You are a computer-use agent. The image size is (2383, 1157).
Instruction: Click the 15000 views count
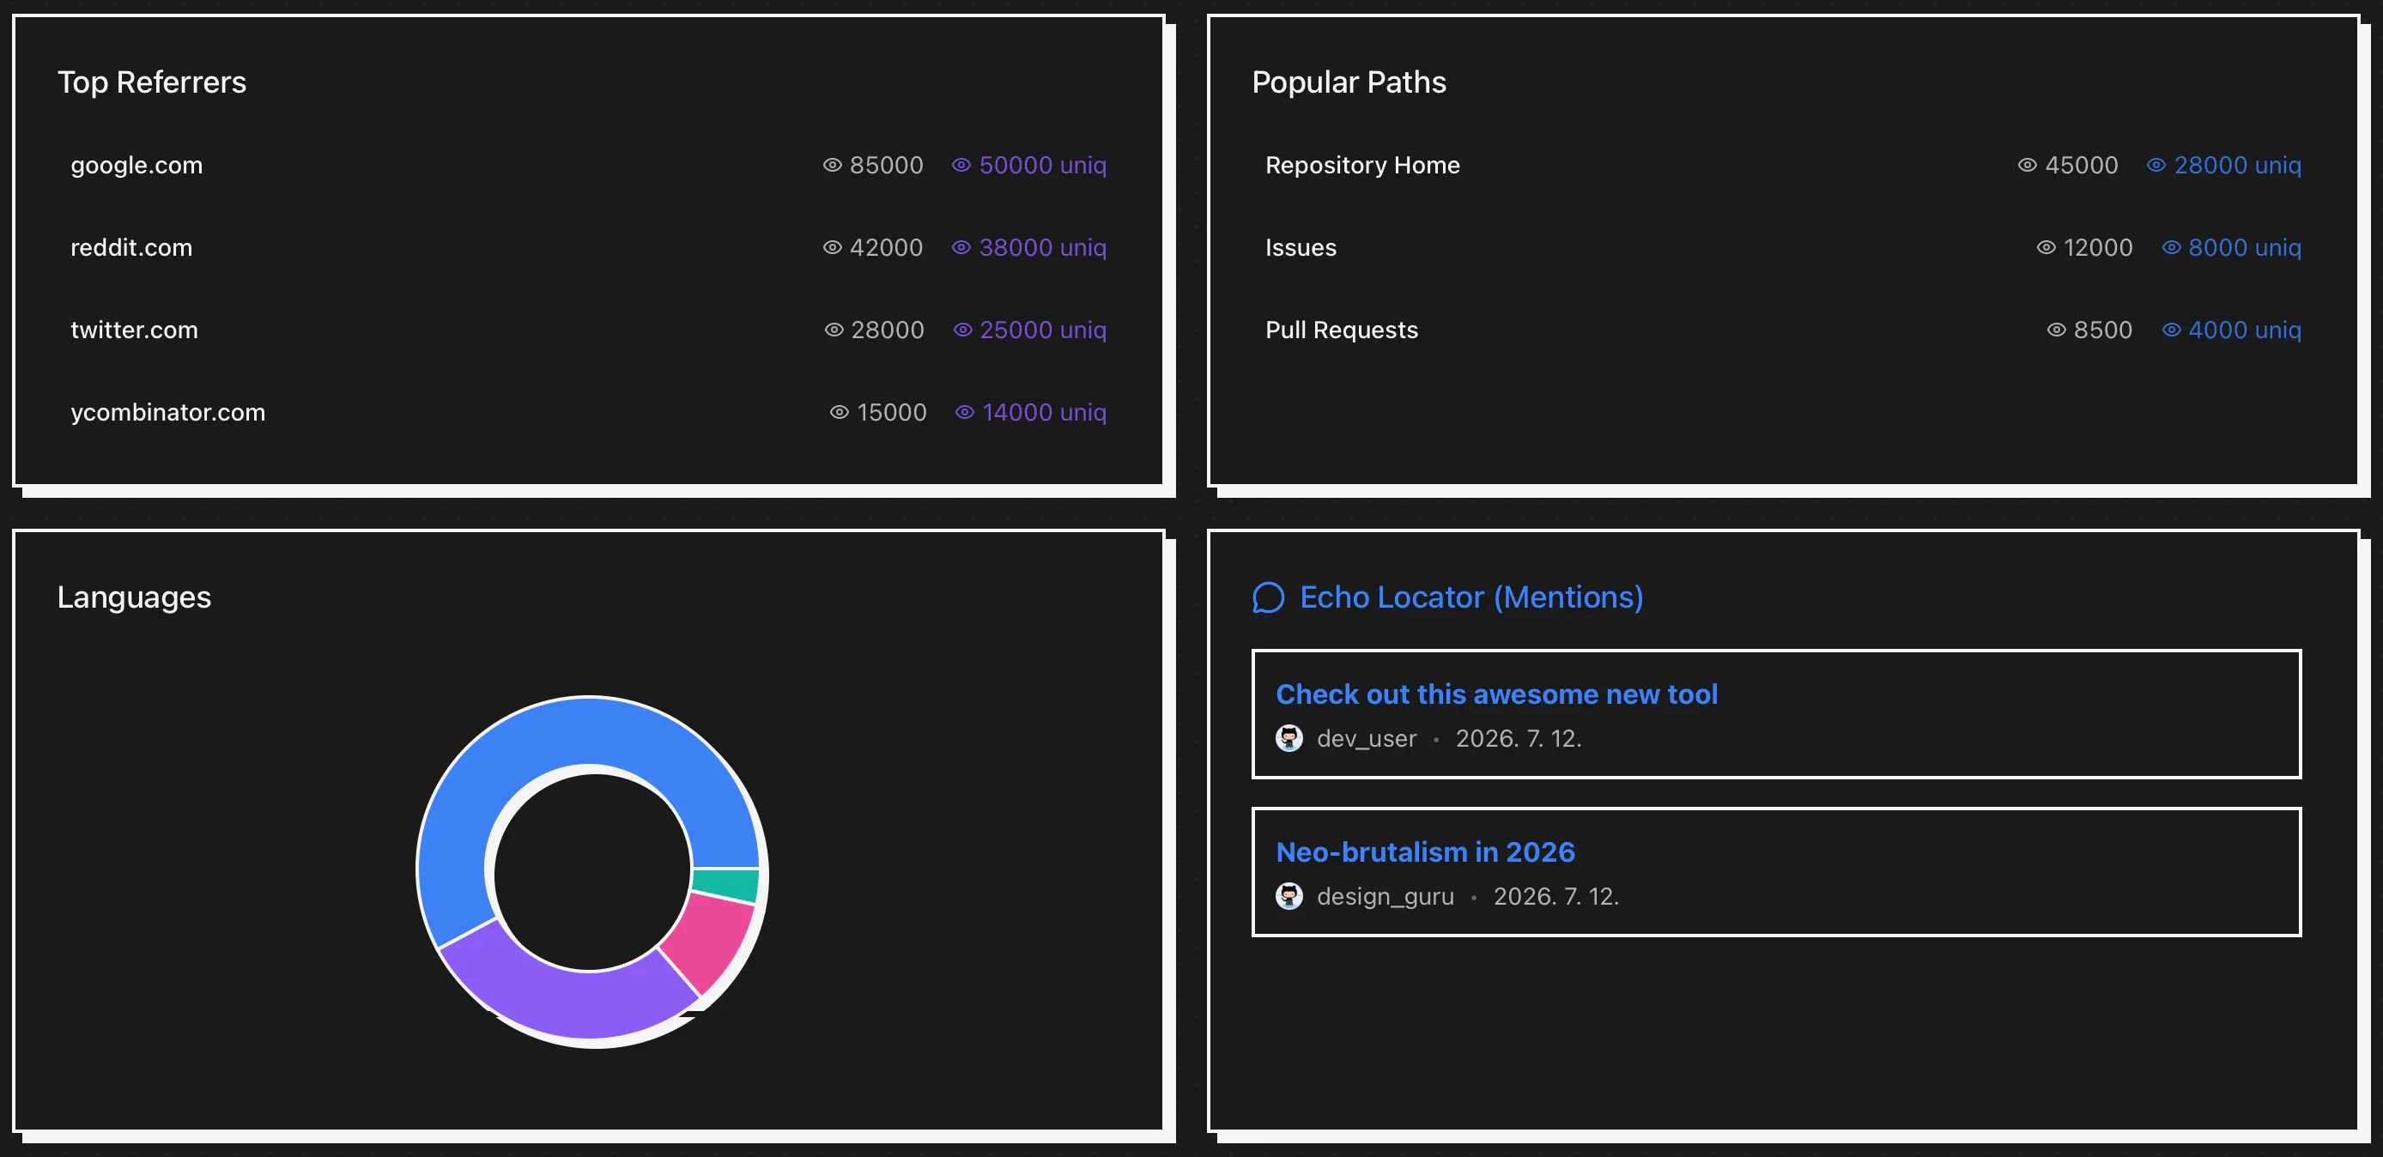click(x=892, y=412)
